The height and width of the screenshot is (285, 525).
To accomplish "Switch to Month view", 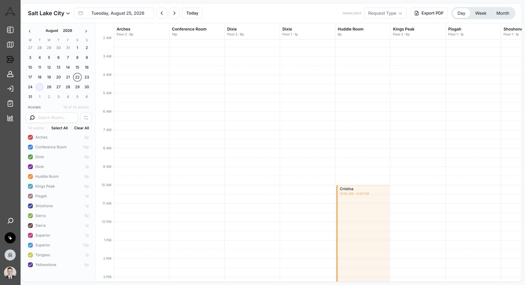I will pos(503,13).
